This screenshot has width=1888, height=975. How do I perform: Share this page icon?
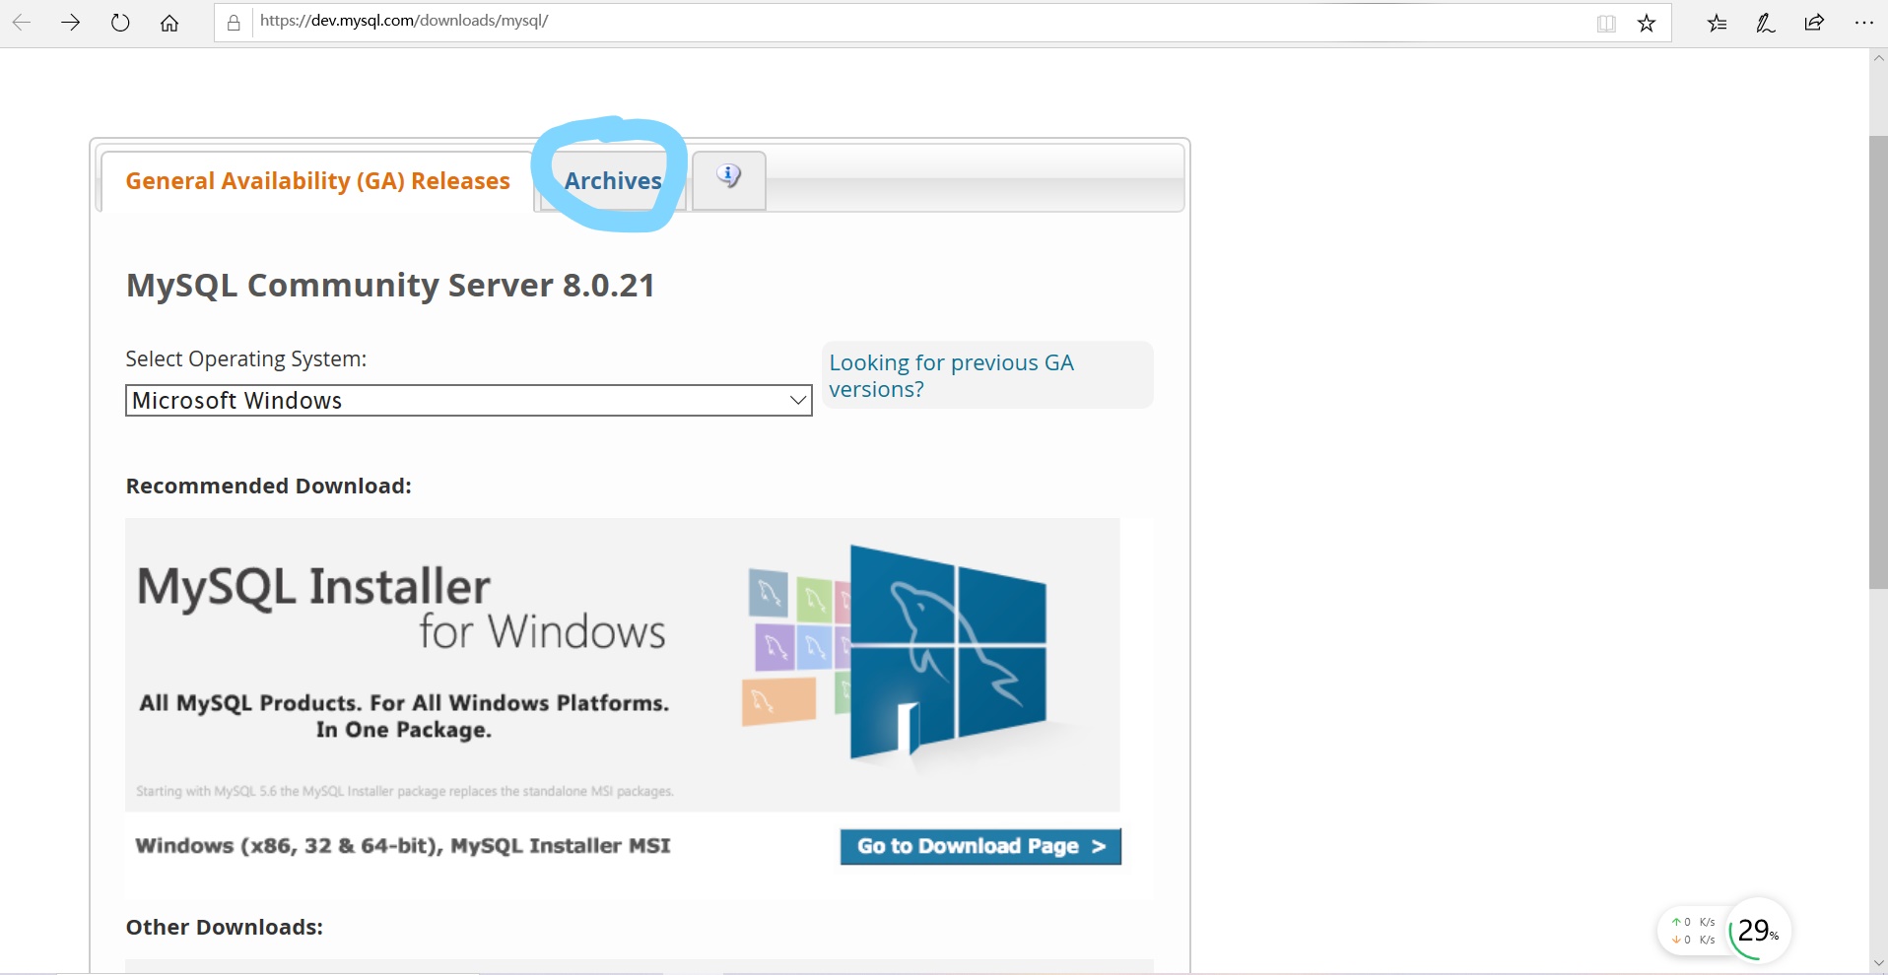pyautogui.click(x=1814, y=23)
